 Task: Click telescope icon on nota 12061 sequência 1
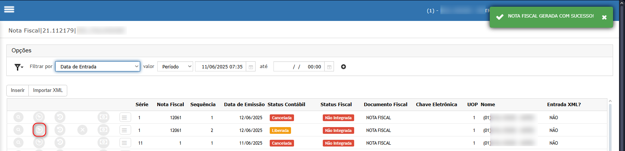point(39,117)
